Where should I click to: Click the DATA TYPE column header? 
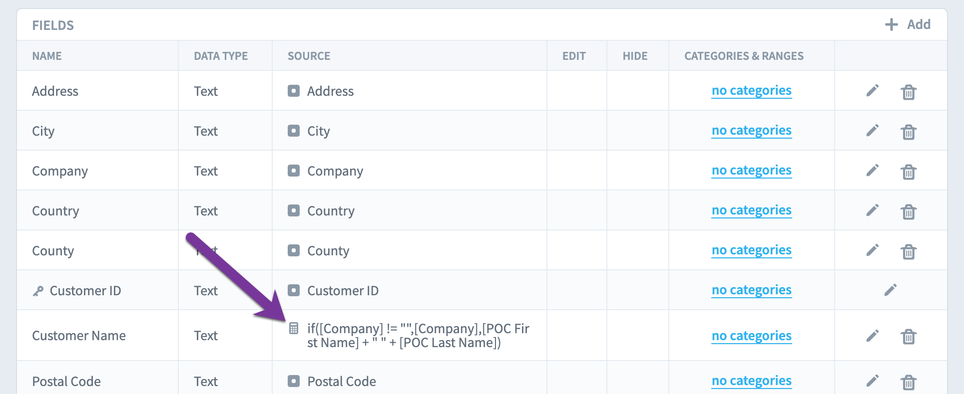[221, 56]
